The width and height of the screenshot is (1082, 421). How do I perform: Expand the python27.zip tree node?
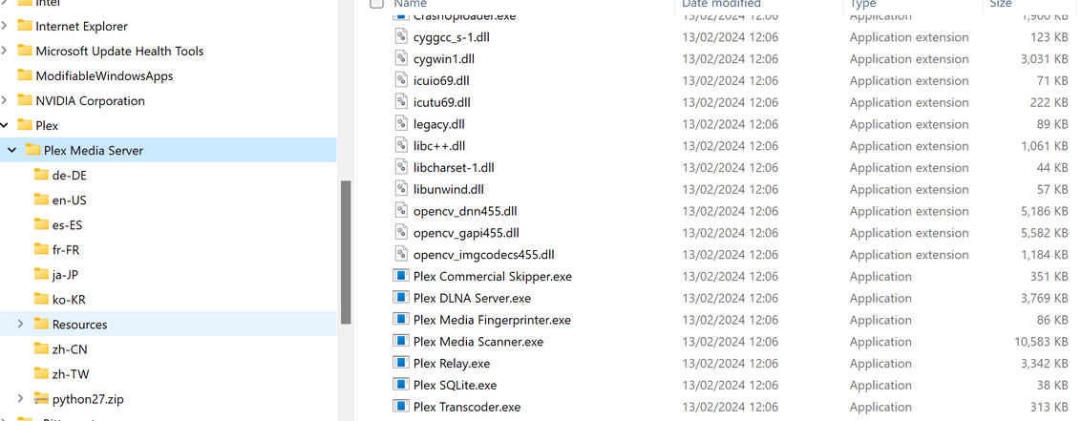[x=20, y=399]
